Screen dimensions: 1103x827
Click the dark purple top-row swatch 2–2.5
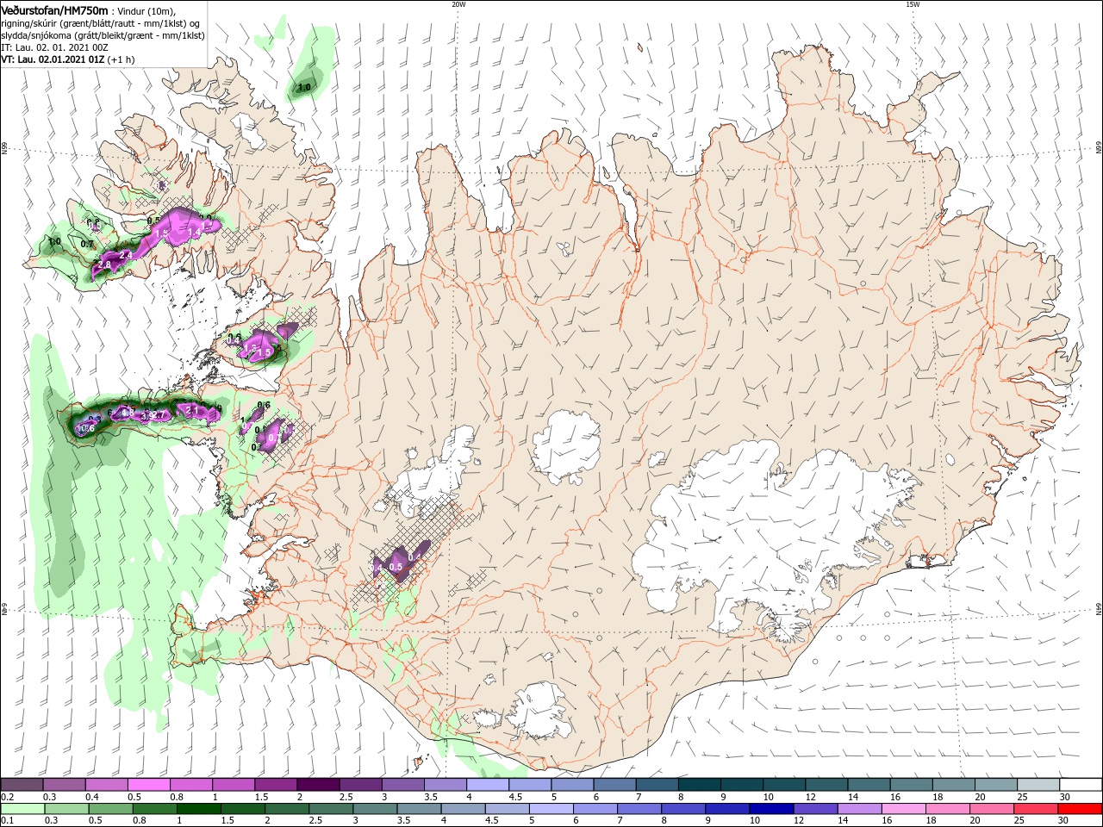point(317,785)
